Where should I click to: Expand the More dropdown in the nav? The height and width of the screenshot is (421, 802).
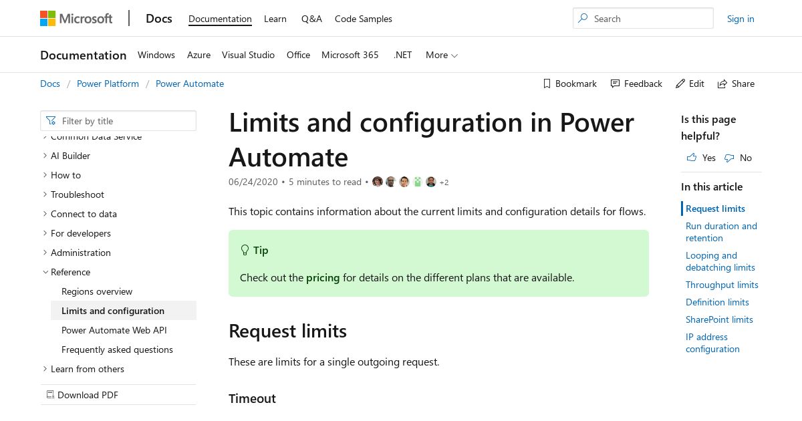442,55
